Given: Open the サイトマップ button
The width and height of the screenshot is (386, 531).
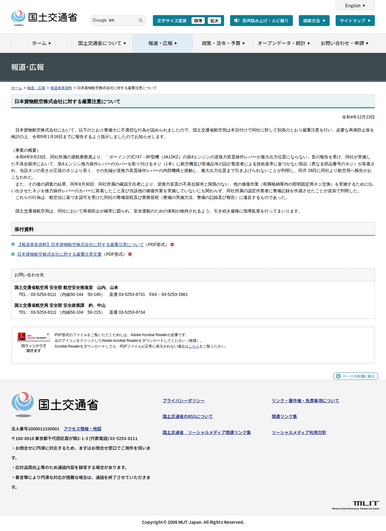Looking at the screenshot, I should (355, 21).
